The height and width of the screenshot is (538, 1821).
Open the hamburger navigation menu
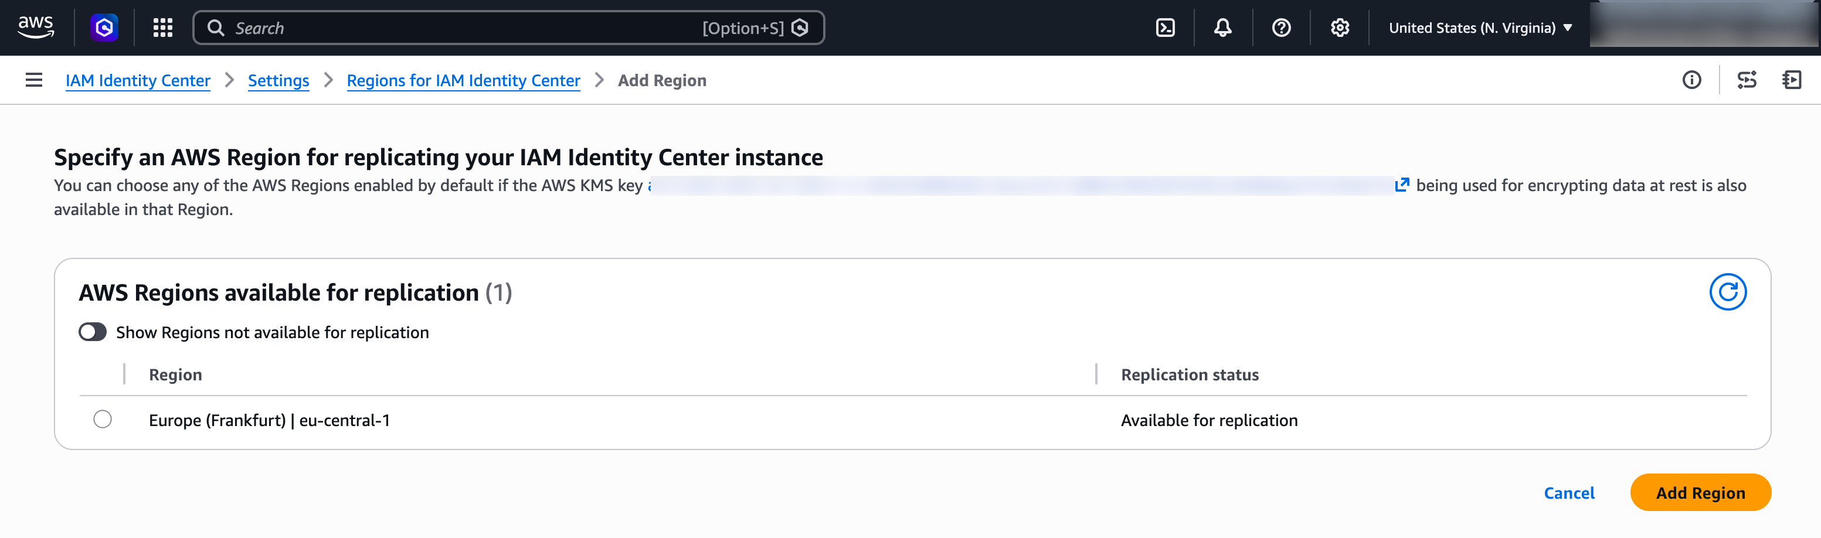pyautogui.click(x=33, y=80)
